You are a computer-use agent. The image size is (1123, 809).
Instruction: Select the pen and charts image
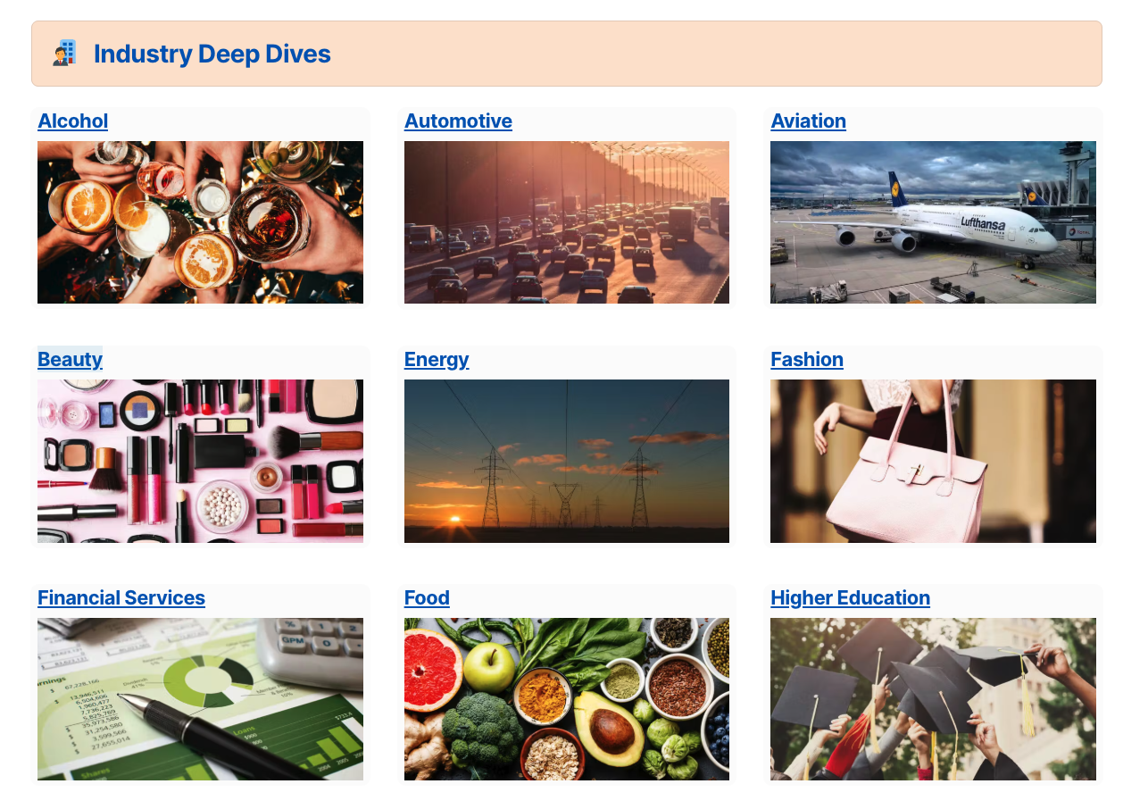click(200, 699)
